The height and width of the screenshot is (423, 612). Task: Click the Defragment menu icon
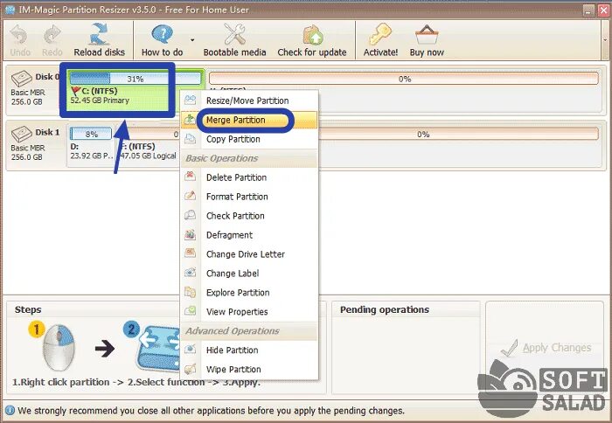point(190,234)
